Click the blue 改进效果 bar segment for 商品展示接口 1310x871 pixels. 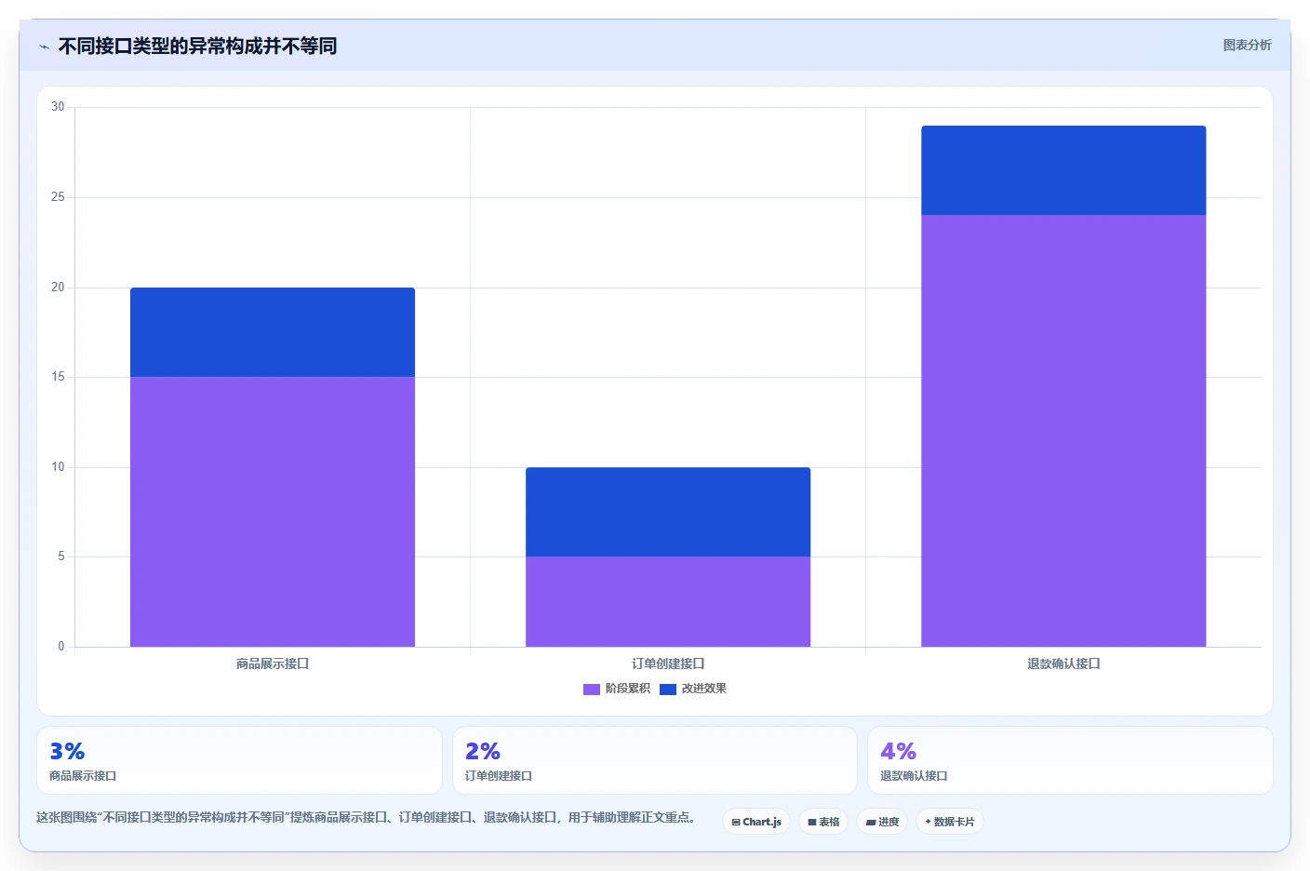(273, 332)
